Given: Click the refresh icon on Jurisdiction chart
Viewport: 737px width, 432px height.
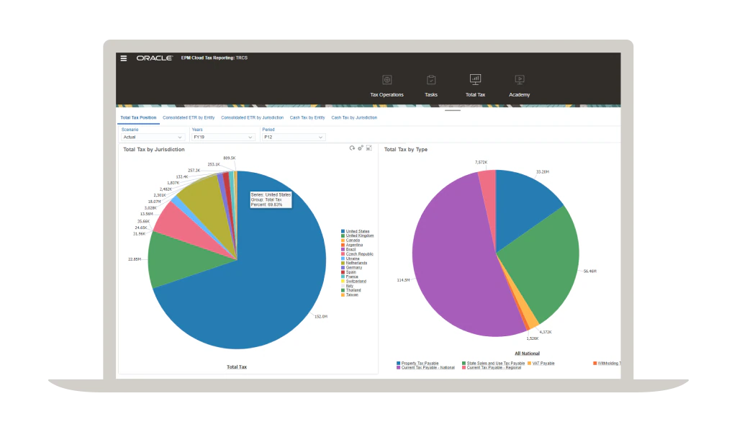Looking at the screenshot, I should [x=352, y=148].
